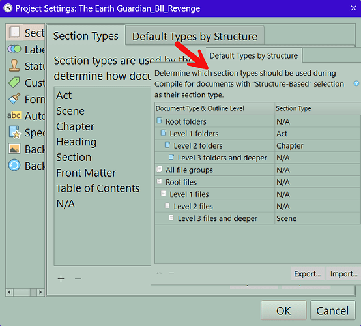Click the Import... button
361x326 pixels.
pyautogui.click(x=344, y=274)
